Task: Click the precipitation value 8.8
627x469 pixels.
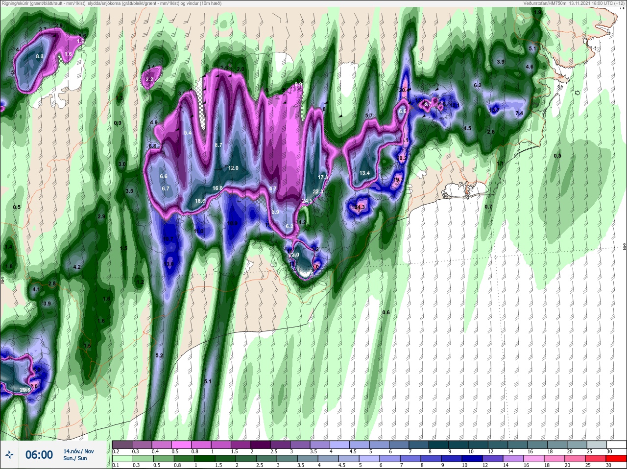Action: tap(40, 57)
